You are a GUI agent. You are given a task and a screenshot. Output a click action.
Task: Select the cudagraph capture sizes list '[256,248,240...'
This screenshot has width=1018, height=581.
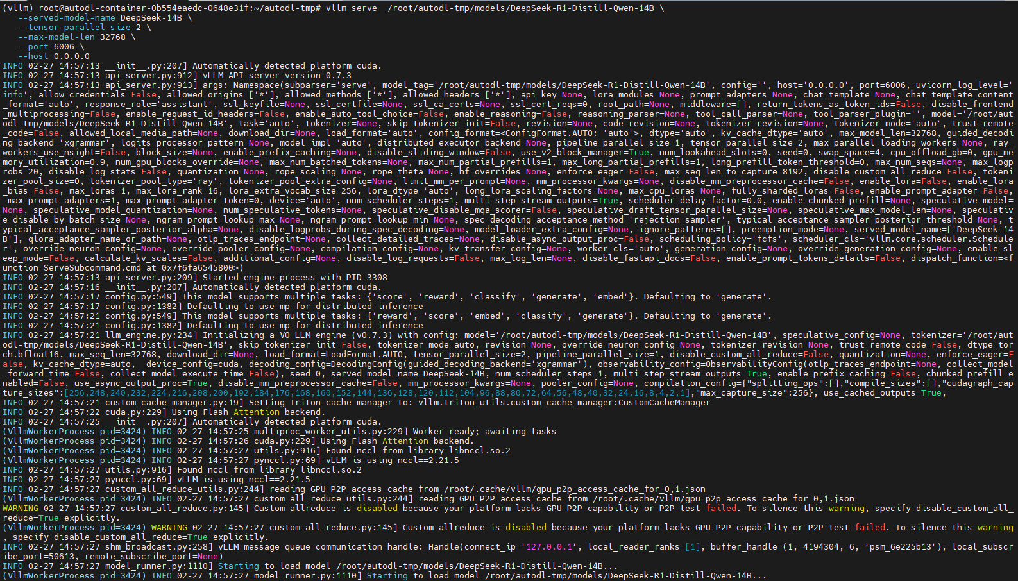pos(377,393)
